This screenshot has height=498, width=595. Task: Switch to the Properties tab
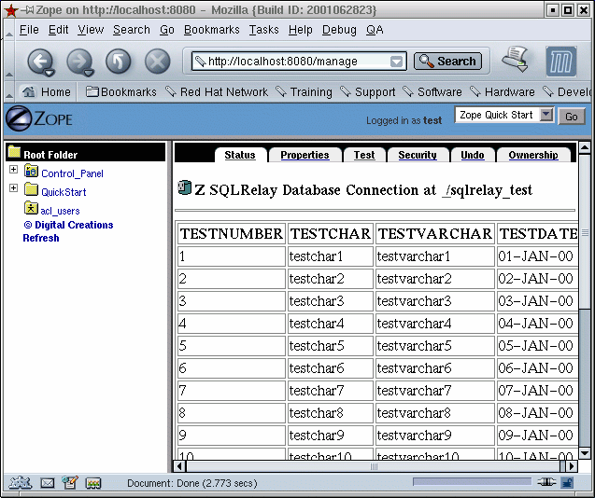[x=305, y=155]
